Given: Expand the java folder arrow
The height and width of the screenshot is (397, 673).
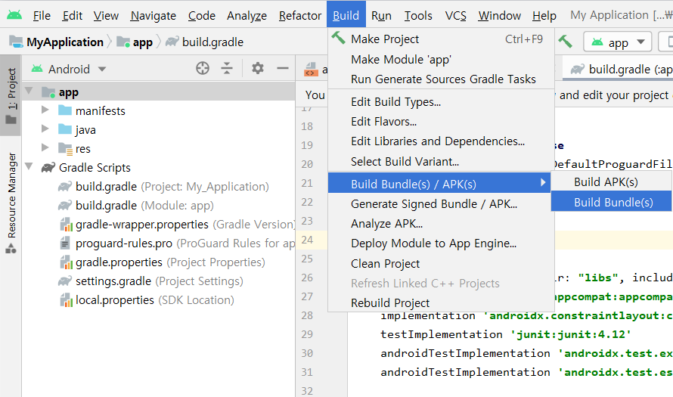Looking at the screenshot, I should click(45, 129).
